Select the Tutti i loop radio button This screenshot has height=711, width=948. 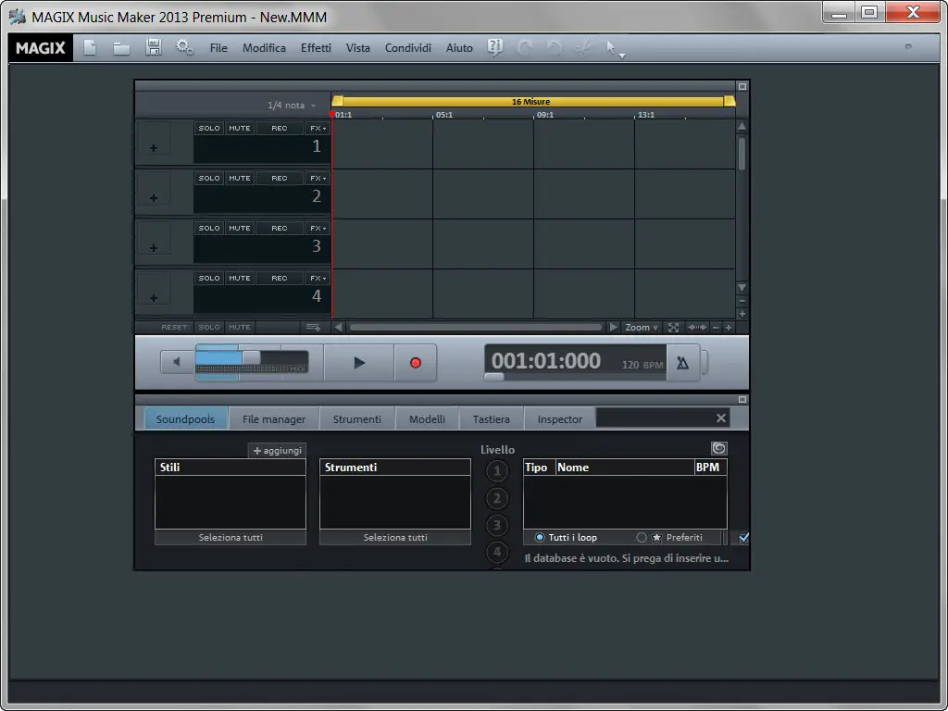(x=540, y=538)
